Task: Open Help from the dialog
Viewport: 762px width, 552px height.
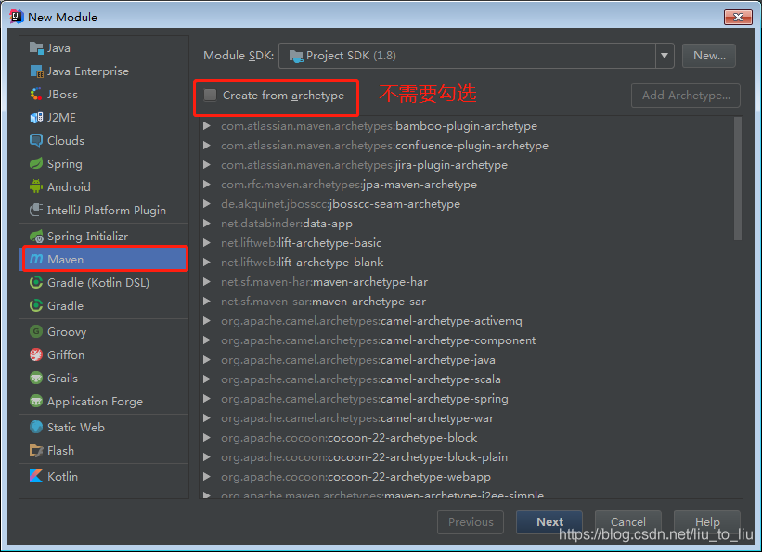Action: click(707, 522)
